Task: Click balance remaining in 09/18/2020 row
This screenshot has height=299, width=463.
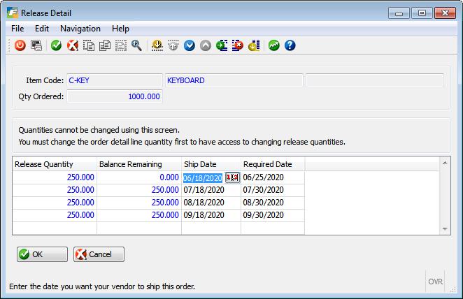Action: 139,215
